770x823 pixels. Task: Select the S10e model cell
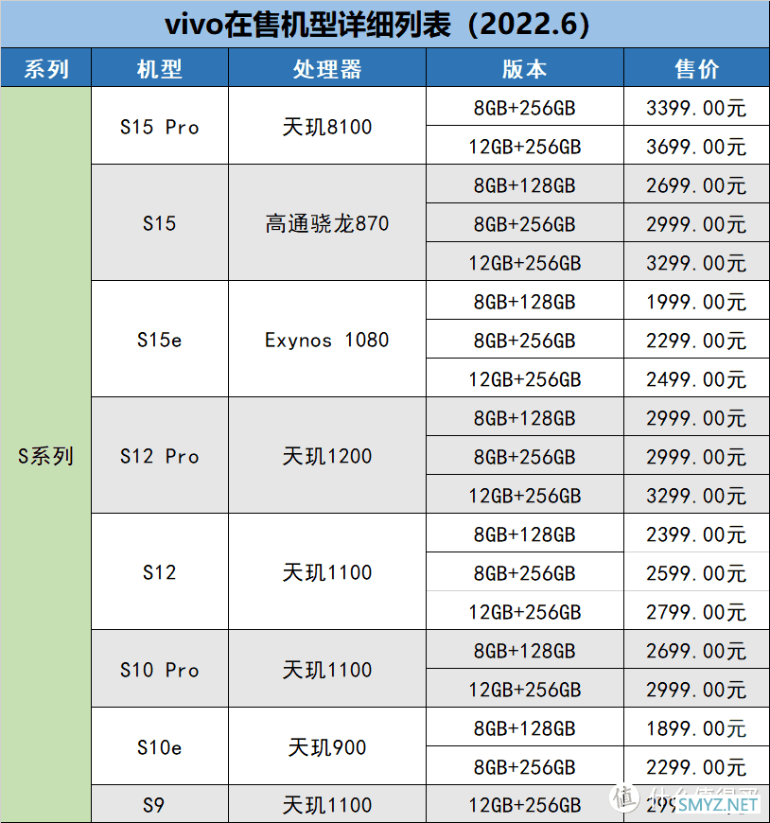160,746
